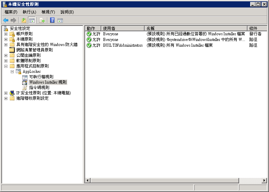This screenshot has height=192, width=269.
Task: Collapse the 應用程式控制原則 node
Action: coord(6,66)
